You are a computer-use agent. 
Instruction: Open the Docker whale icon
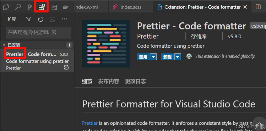pyautogui.click(x=66, y=7)
